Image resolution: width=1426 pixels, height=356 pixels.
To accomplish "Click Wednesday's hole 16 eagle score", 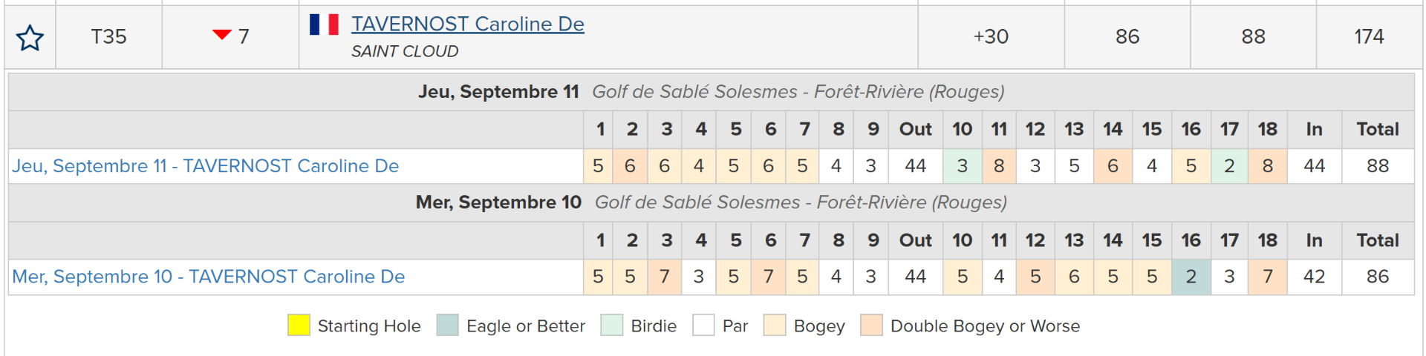I will 1191,277.
